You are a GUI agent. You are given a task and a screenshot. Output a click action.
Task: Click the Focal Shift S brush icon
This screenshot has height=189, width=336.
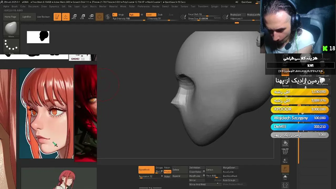click(x=184, y=17)
